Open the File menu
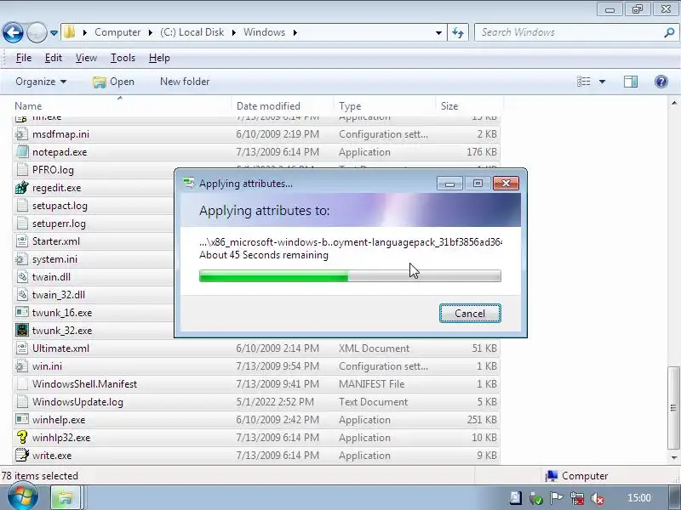Image resolution: width=681 pixels, height=510 pixels. pos(24,58)
